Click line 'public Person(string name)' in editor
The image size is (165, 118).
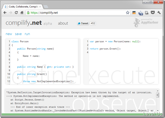(35, 49)
